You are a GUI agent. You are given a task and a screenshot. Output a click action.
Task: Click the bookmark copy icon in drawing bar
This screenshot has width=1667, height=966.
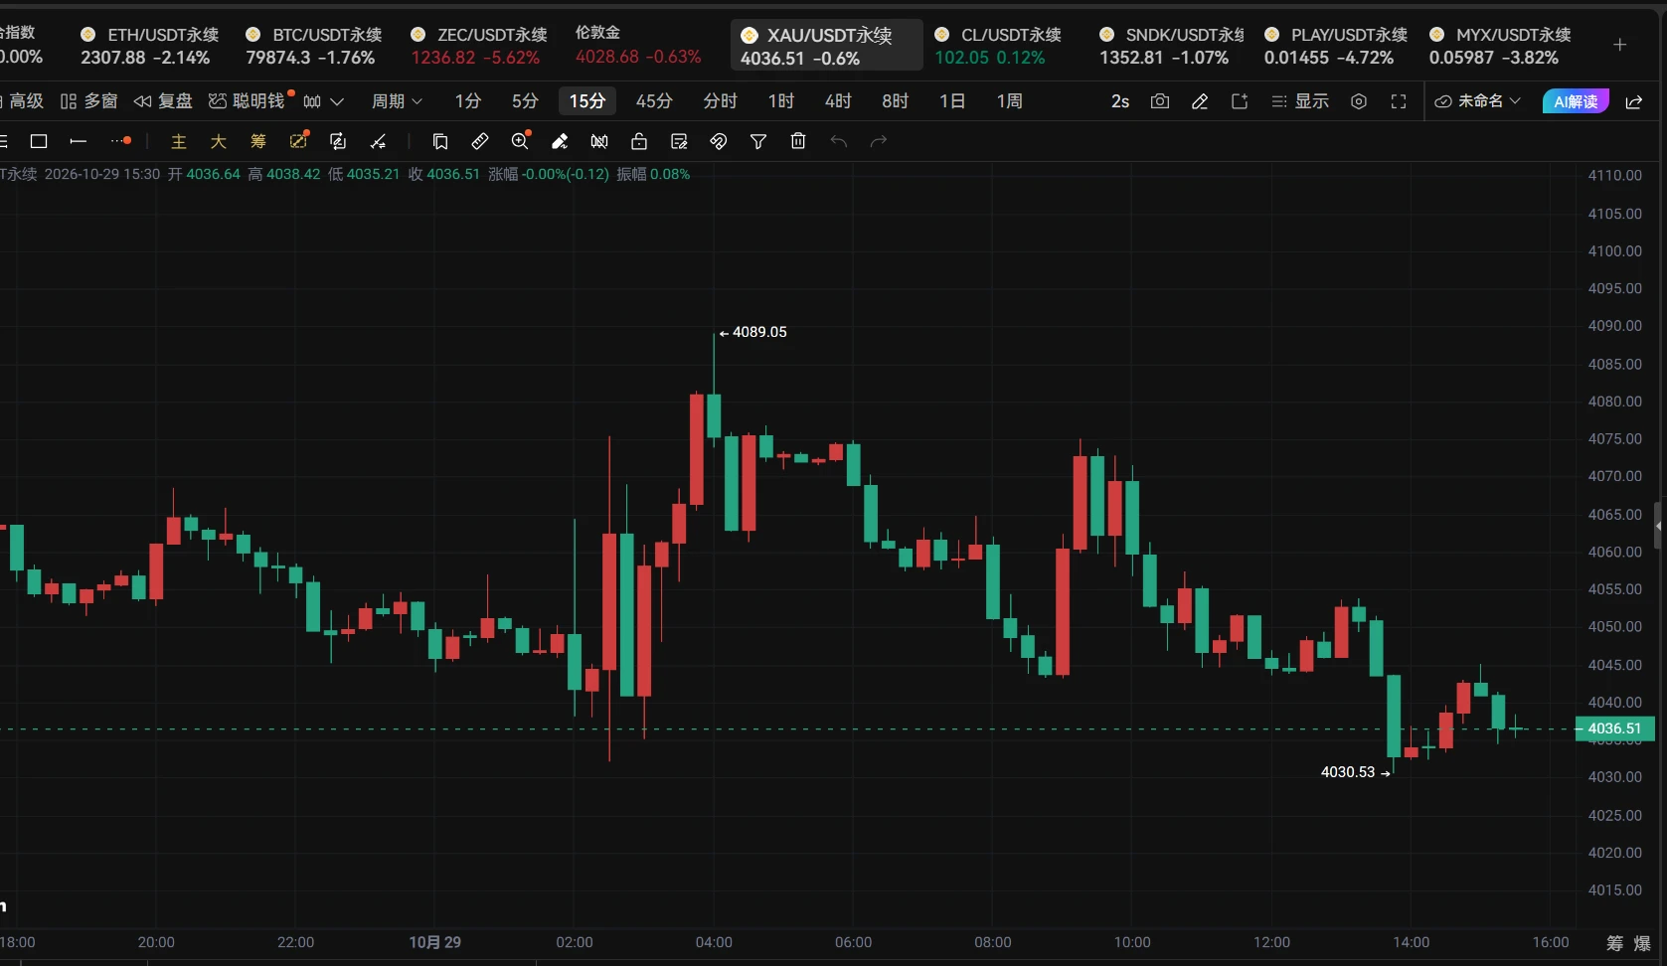(x=440, y=141)
